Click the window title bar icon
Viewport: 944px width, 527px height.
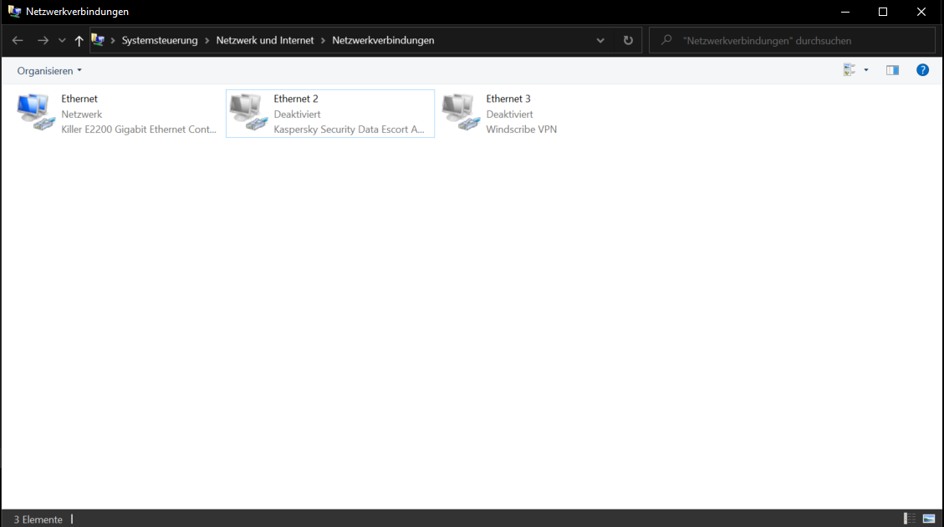click(14, 12)
